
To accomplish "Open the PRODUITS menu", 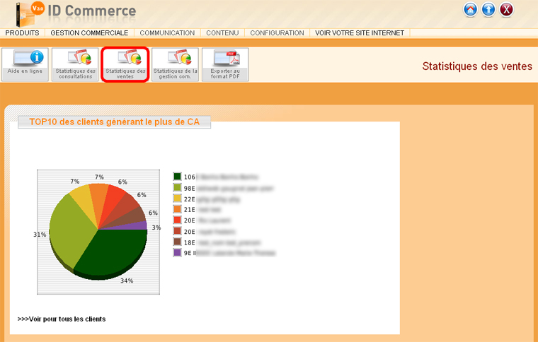I will point(23,33).
